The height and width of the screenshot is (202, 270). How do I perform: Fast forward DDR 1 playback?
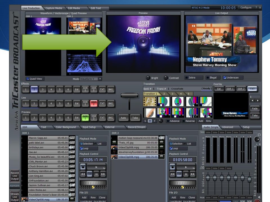click(x=103, y=174)
